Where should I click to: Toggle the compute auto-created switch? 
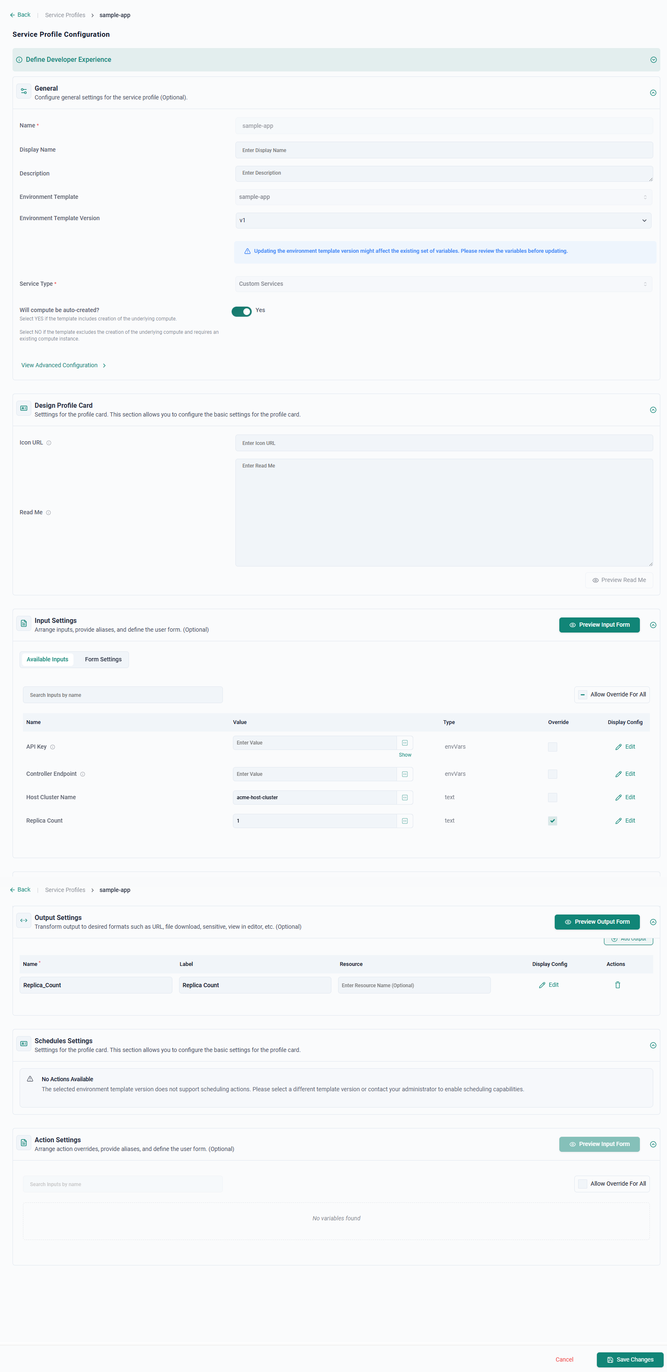[x=241, y=311]
